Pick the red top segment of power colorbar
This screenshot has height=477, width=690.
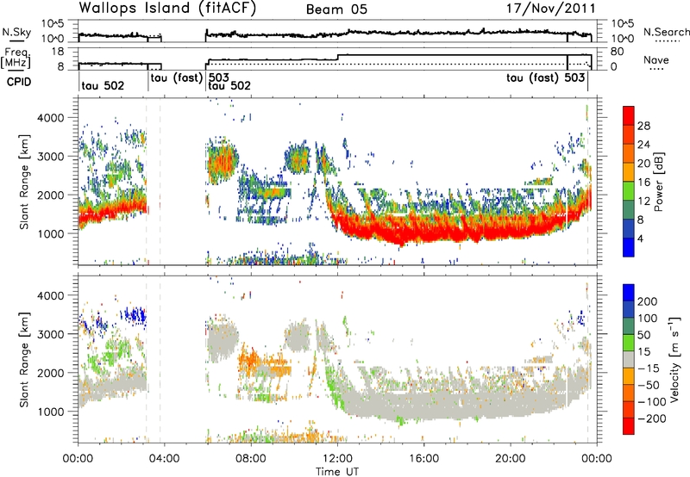point(629,115)
